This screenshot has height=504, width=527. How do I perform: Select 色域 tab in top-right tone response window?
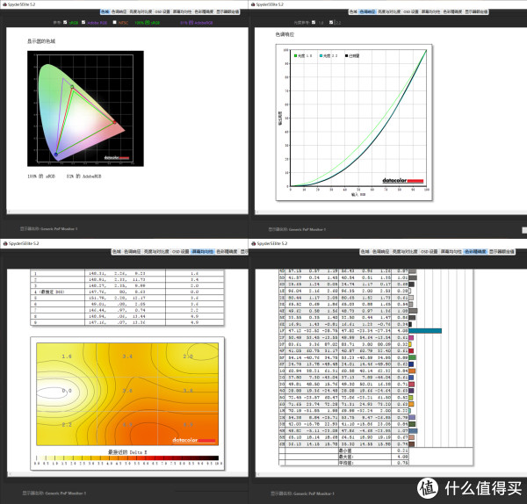(x=353, y=11)
